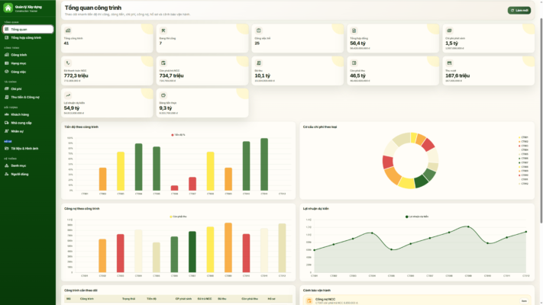Toggle the Còn phải thu chart legend
The image size is (543, 305).
click(x=178, y=217)
